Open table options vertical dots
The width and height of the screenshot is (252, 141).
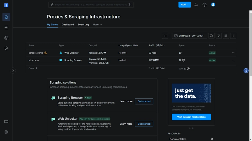[233, 36]
